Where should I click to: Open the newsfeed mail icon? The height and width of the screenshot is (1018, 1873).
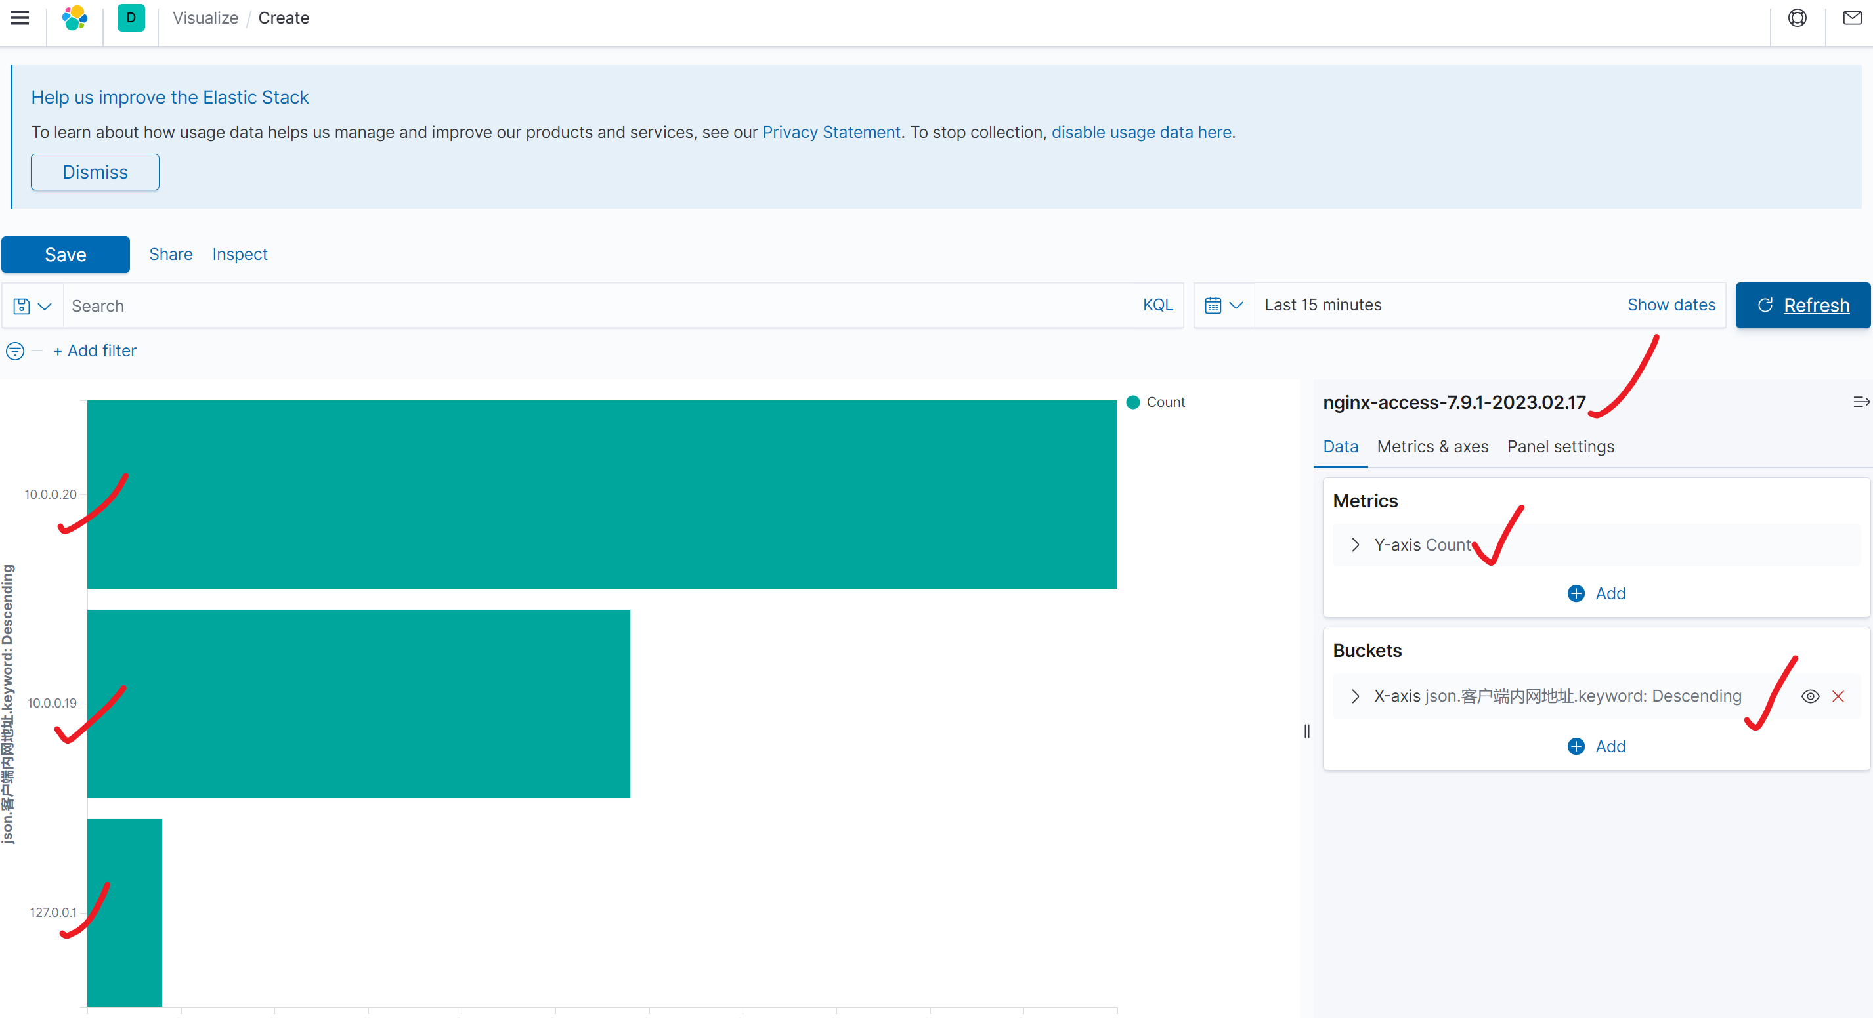click(x=1852, y=18)
